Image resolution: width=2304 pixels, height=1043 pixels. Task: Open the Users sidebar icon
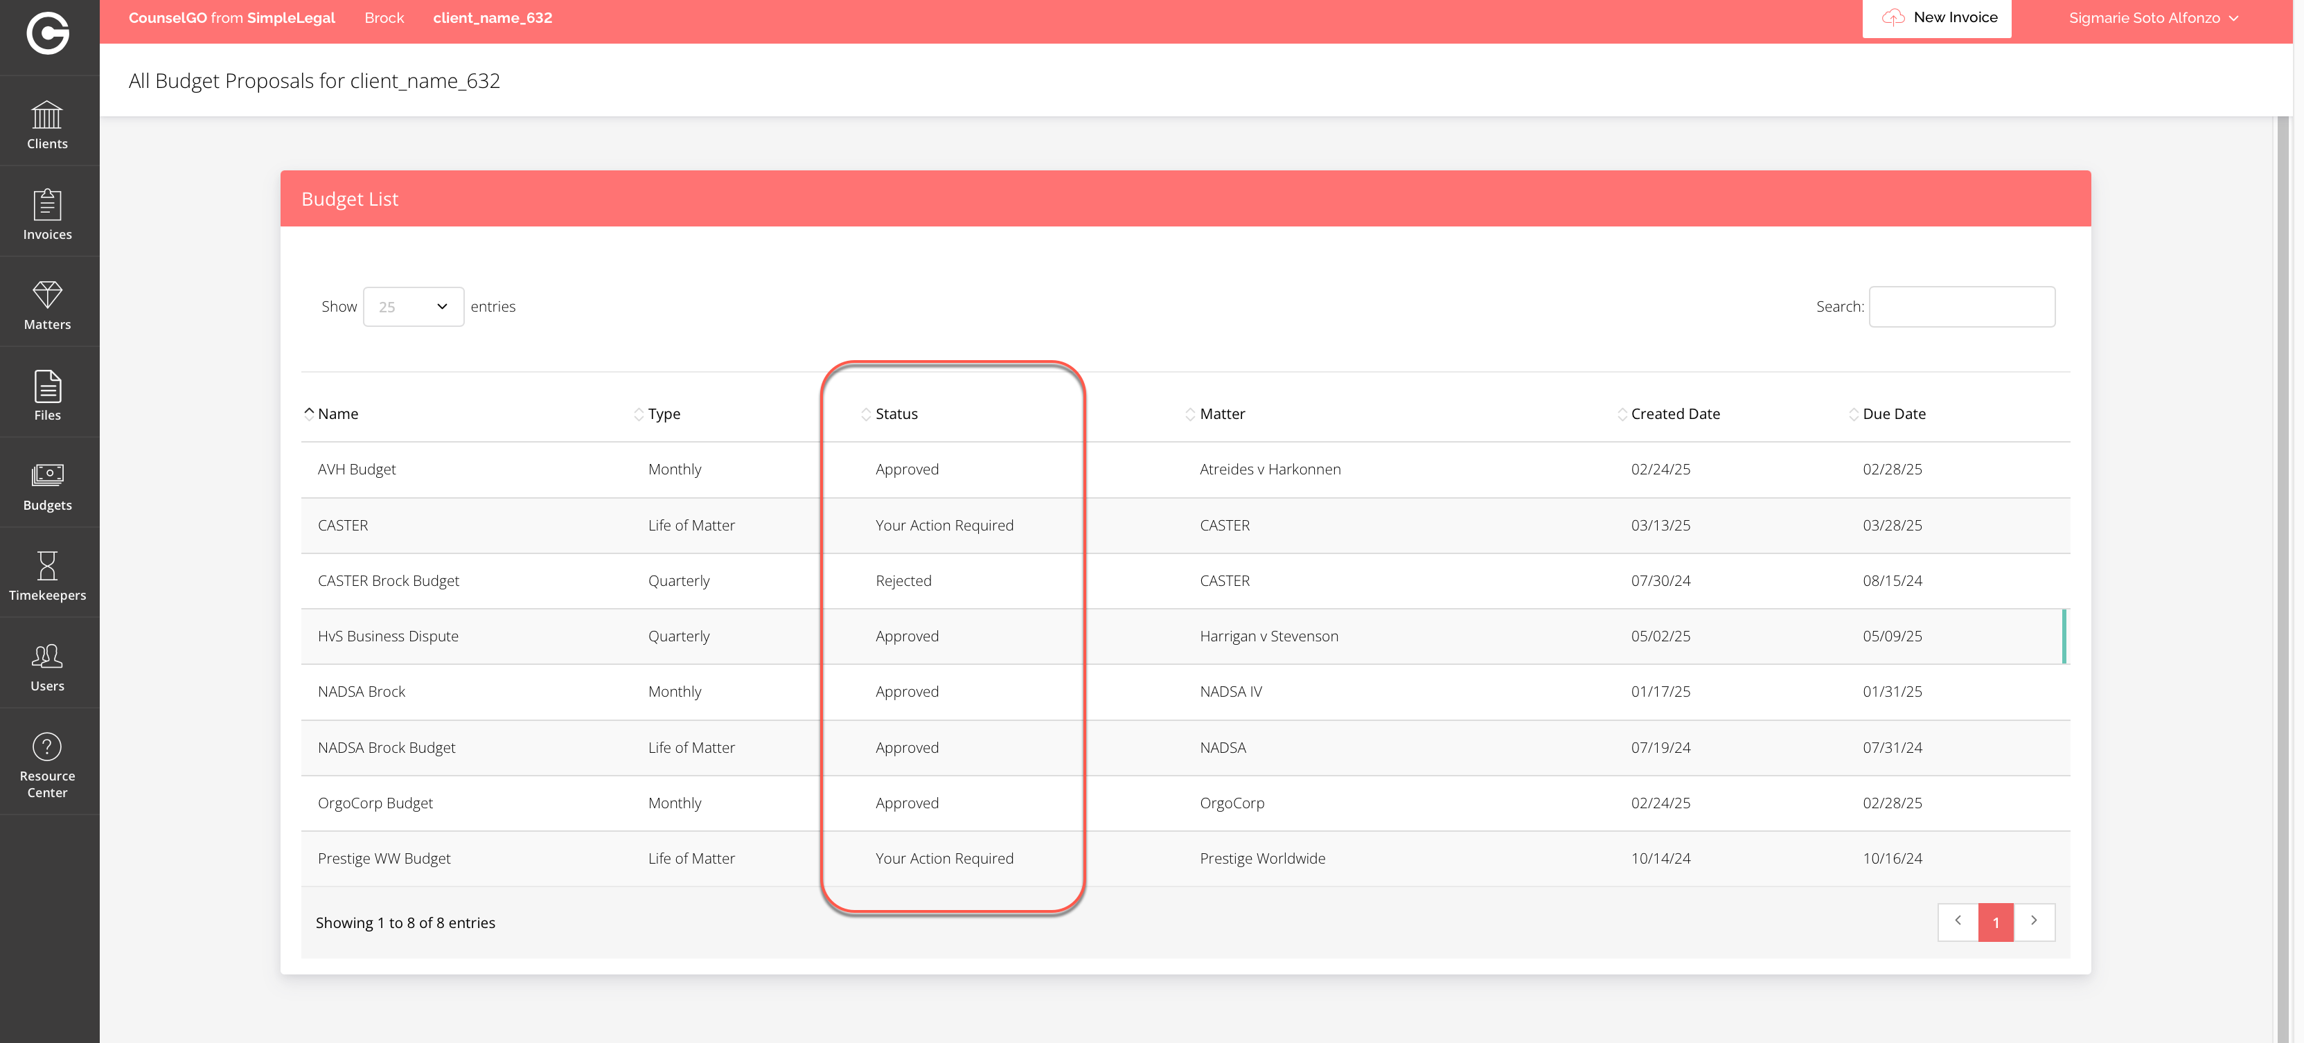47,657
